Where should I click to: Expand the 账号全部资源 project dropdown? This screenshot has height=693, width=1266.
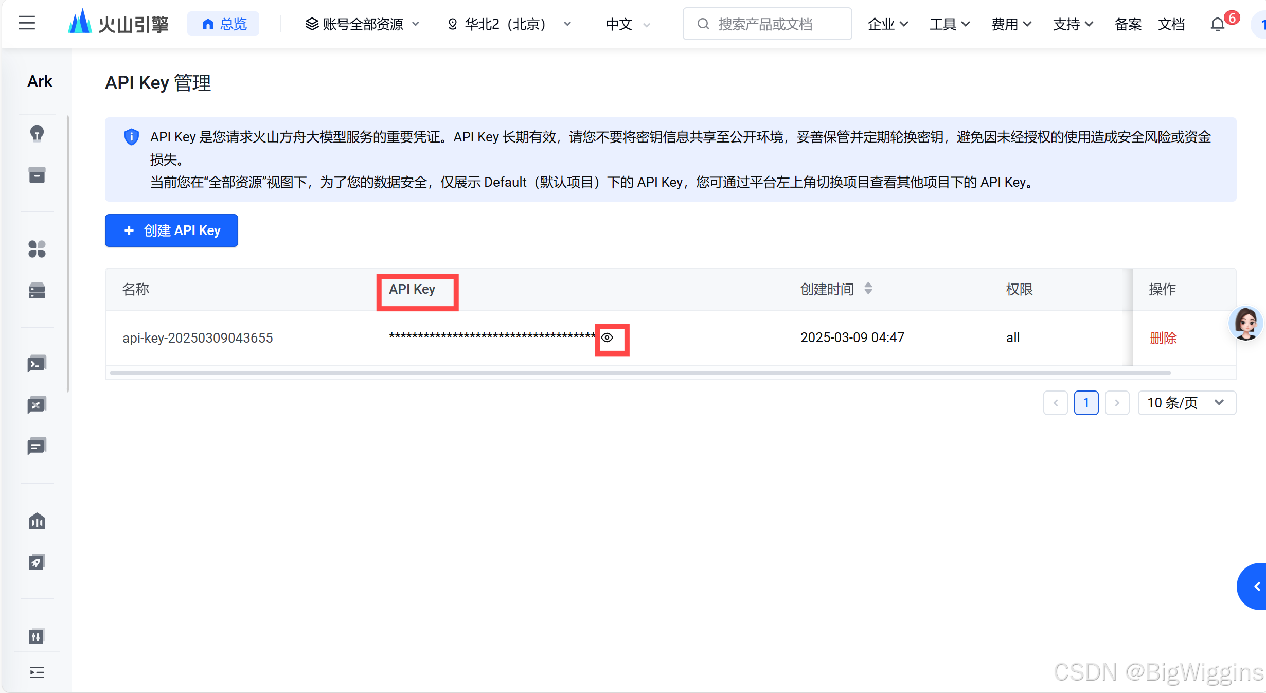tap(362, 24)
